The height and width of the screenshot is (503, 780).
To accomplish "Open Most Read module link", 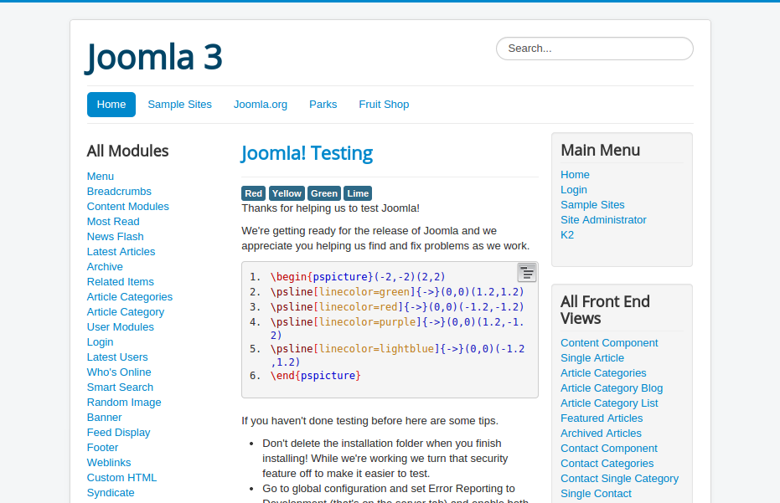I will point(113,222).
